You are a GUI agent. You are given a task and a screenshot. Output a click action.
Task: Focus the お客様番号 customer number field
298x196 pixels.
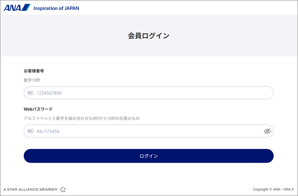pyautogui.click(x=149, y=93)
